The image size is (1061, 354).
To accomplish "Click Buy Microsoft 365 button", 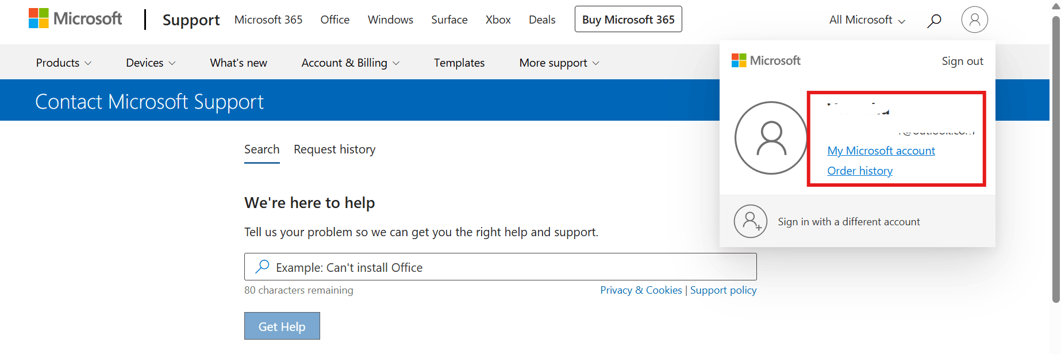I will pyautogui.click(x=628, y=19).
